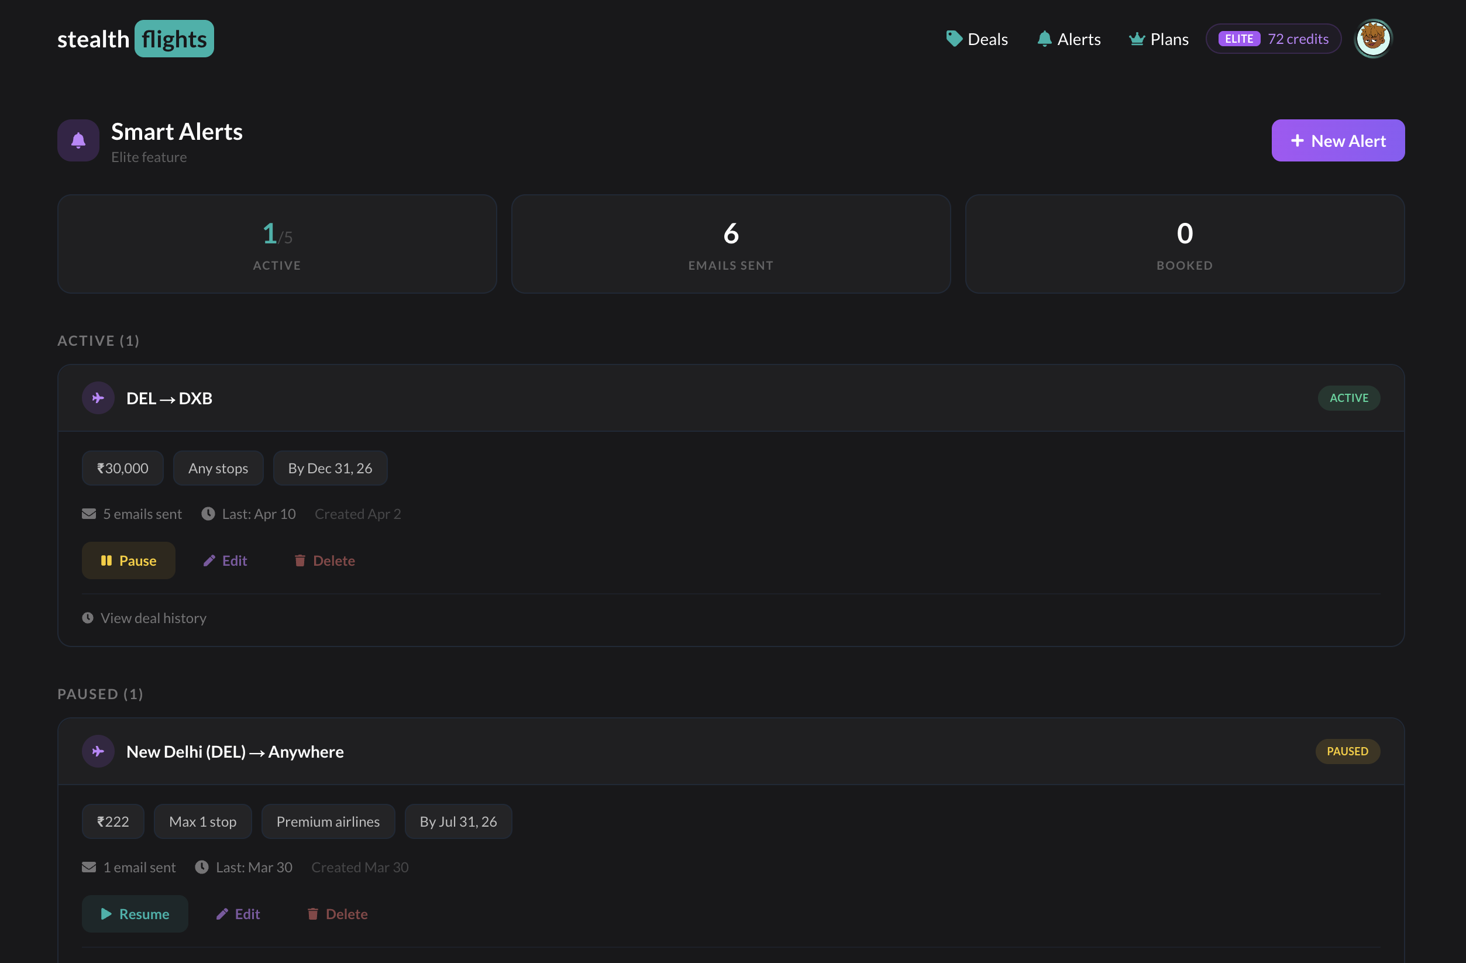
Task: Click the ELITE 72 credits badge
Action: pyautogui.click(x=1272, y=39)
